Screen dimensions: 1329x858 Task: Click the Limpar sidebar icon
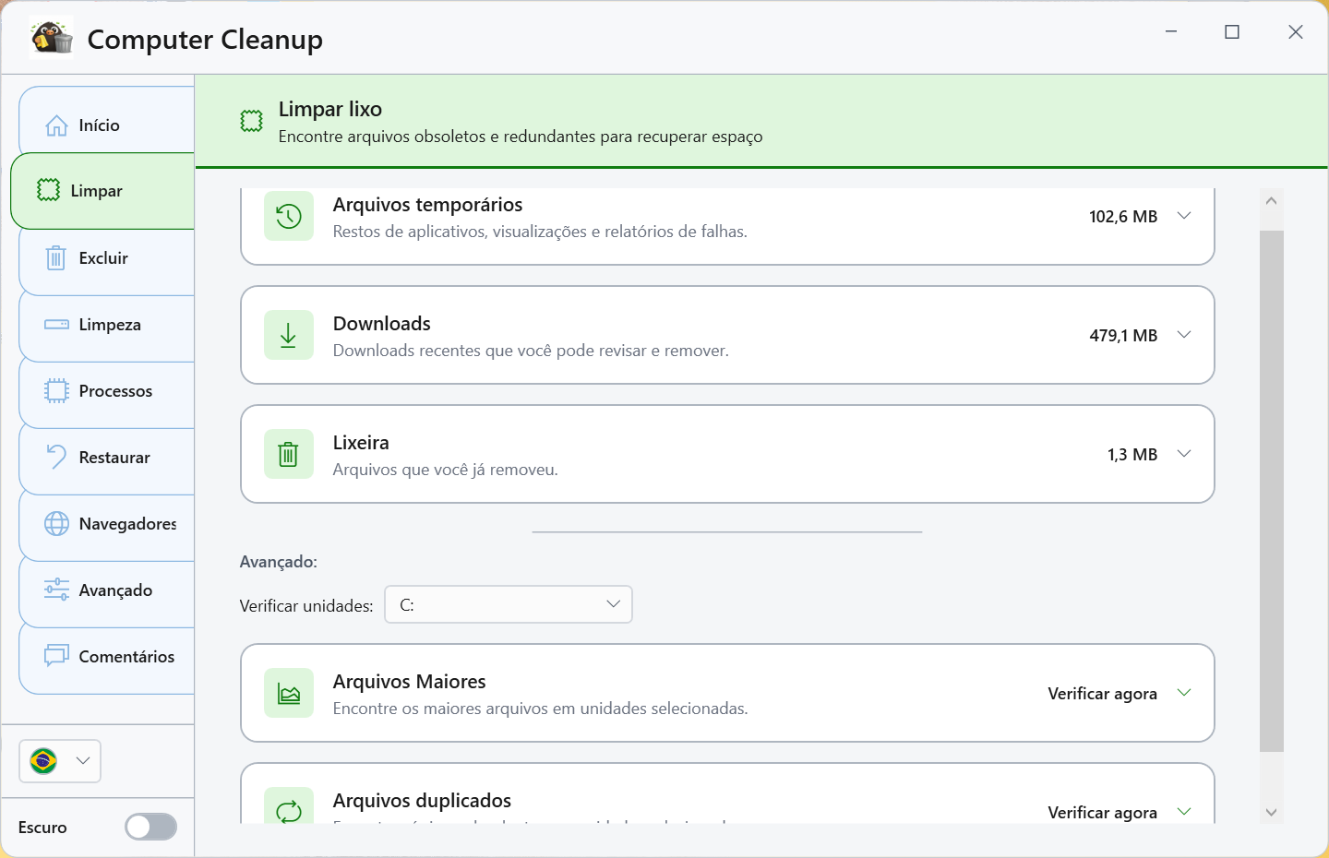click(48, 190)
